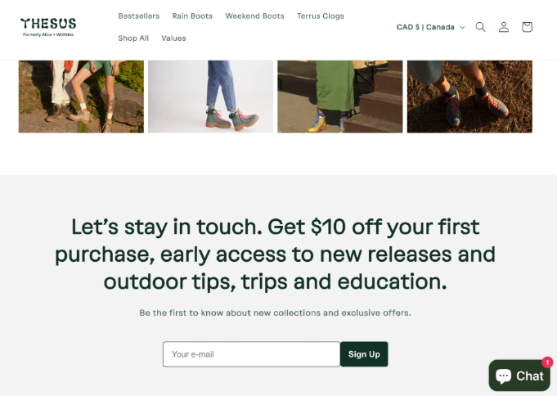
Task: Open the Shopify chat bubble
Action: point(519,376)
